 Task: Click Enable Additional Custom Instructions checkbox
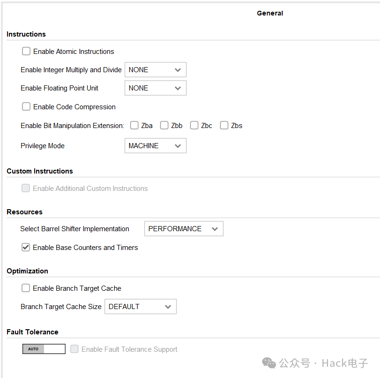tap(26, 188)
